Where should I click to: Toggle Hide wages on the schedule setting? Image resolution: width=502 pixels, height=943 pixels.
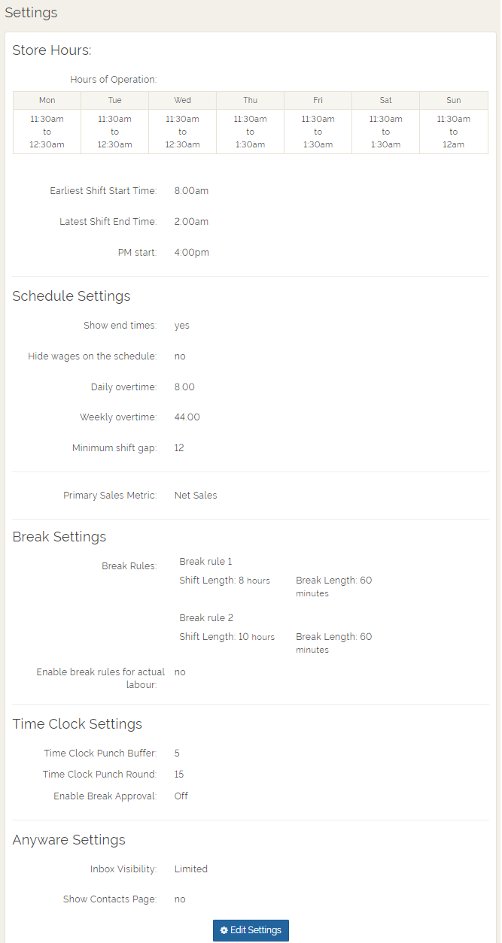(x=180, y=356)
